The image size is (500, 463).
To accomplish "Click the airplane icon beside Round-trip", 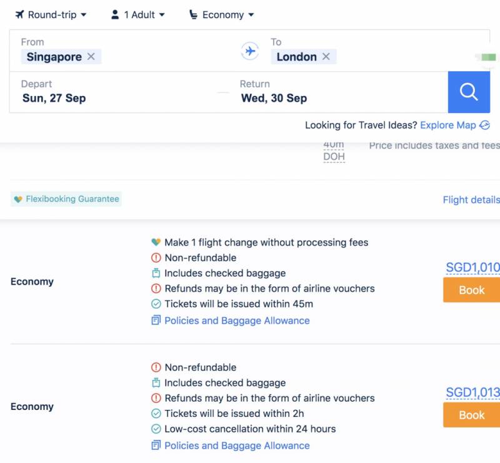I will pos(19,14).
